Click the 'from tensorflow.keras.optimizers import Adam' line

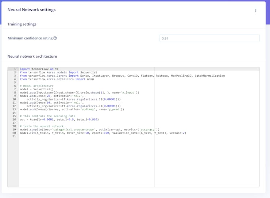57,79
